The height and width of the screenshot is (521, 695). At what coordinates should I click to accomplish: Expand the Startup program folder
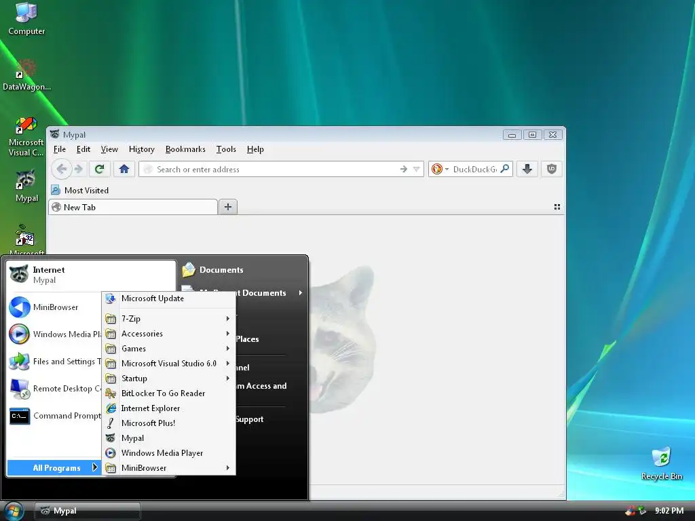[169, 379]
